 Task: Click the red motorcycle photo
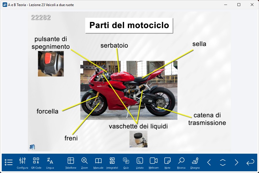pos(129,90)
